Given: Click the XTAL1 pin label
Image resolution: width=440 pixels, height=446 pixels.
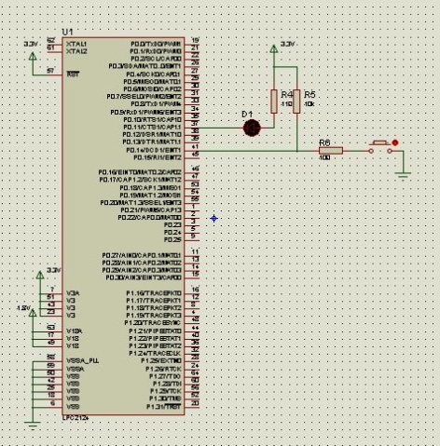Looking at the screenshot, I should click(x=76, y=44).
